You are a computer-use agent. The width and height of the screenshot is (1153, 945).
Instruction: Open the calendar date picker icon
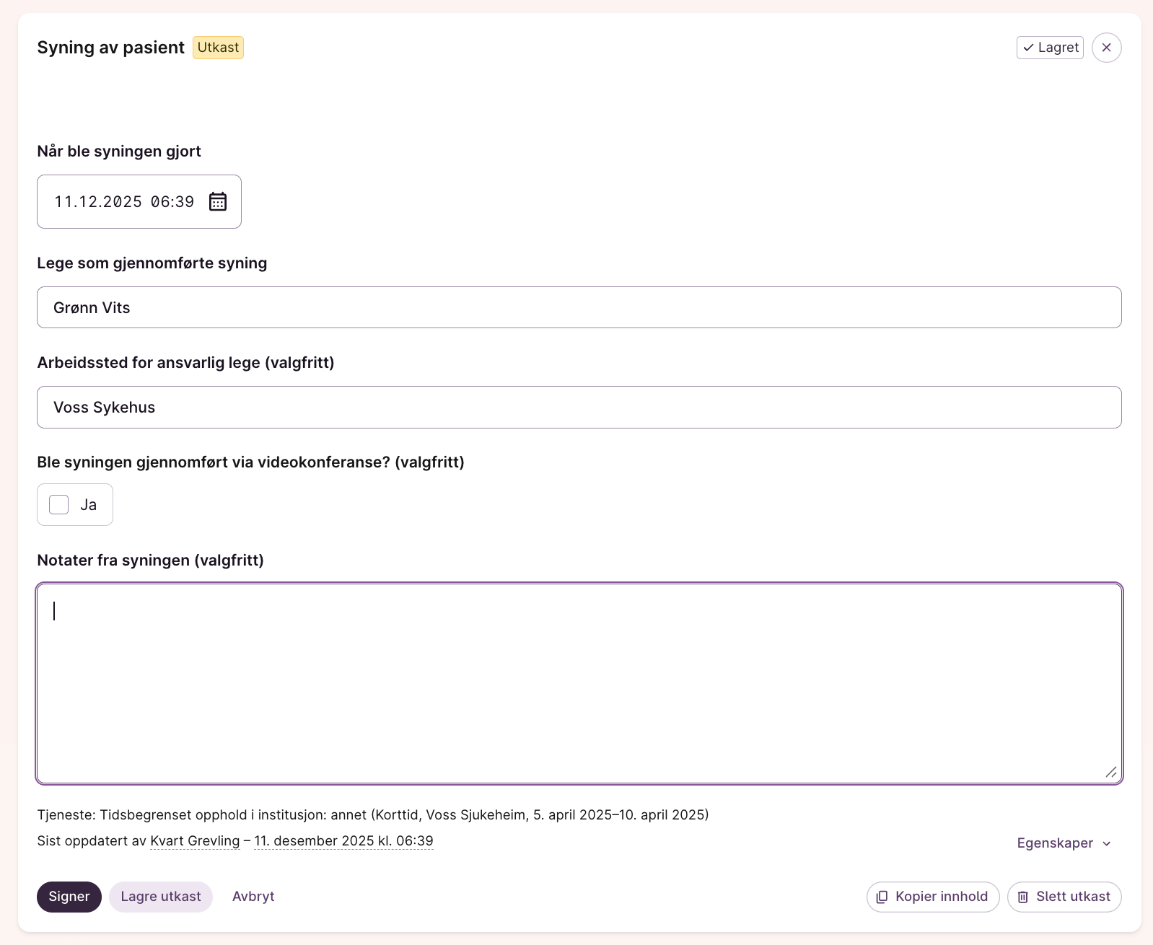click(x=217, y=201)
